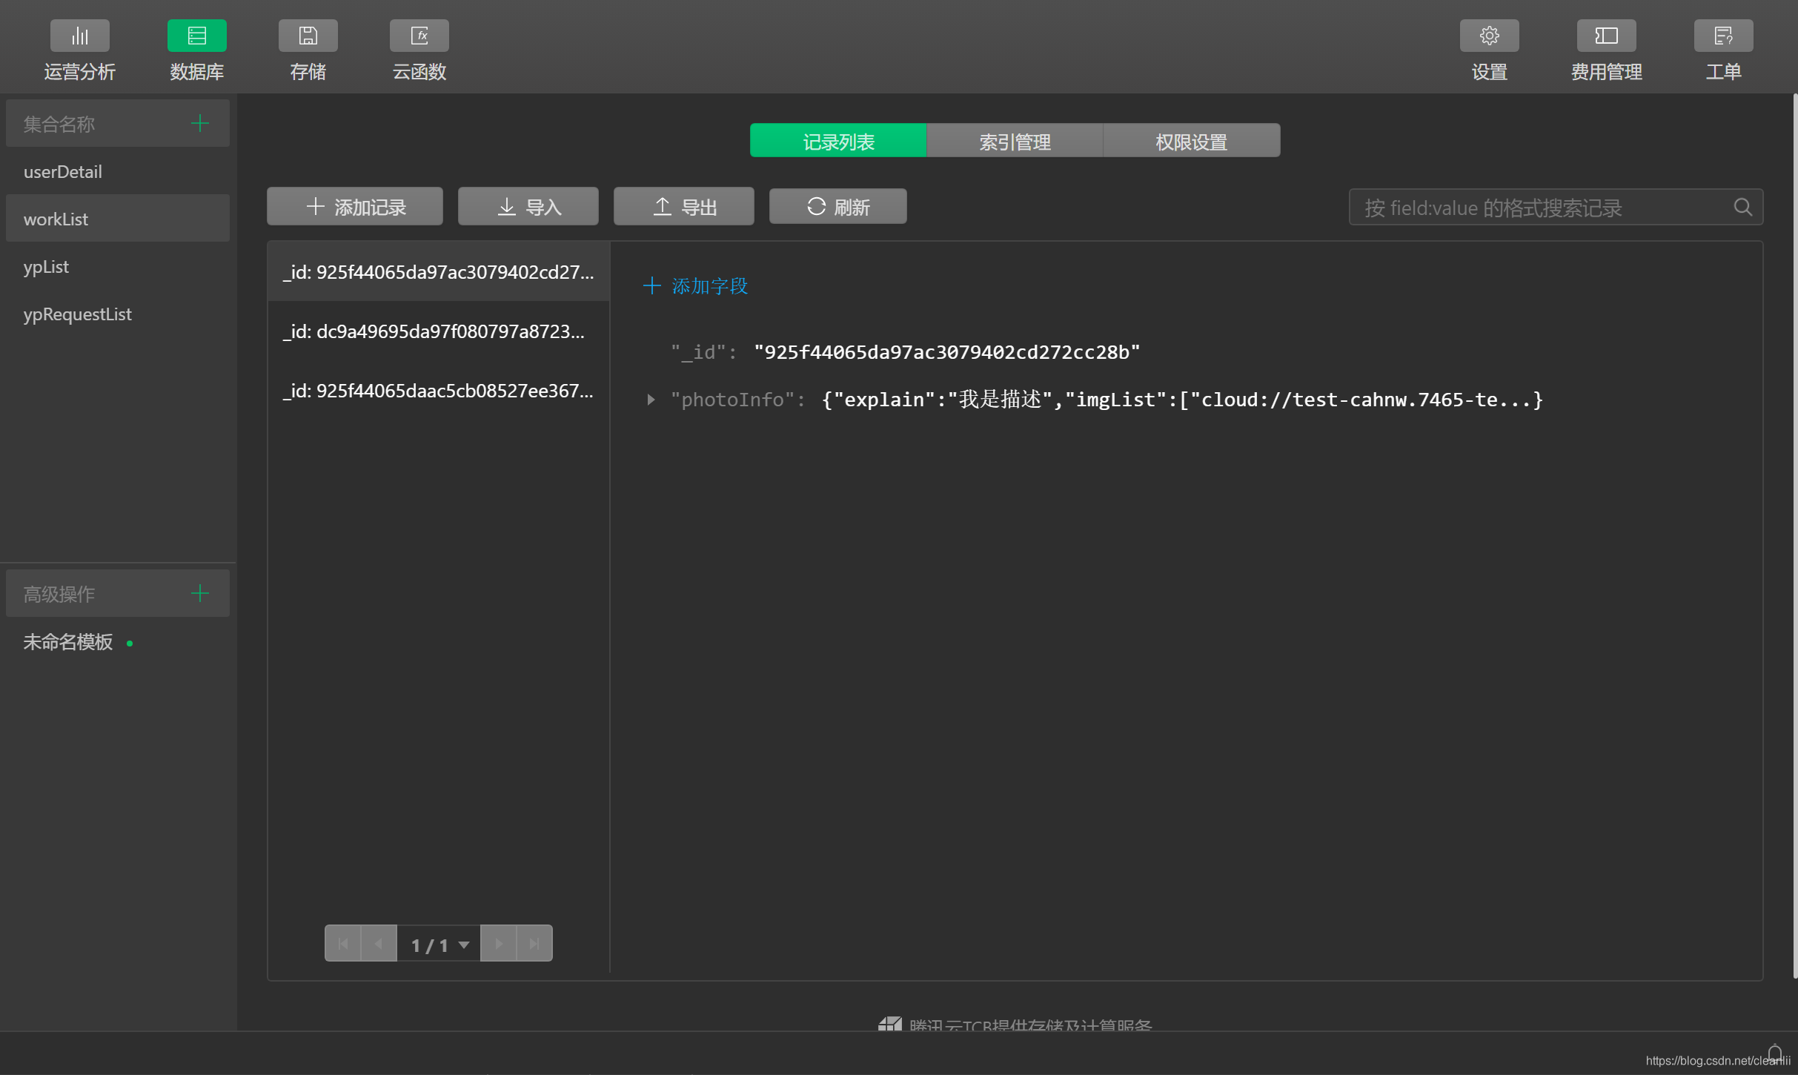Go to first page of records
The height and width of the screenshot is (1075, 1798).
point(343,944)
